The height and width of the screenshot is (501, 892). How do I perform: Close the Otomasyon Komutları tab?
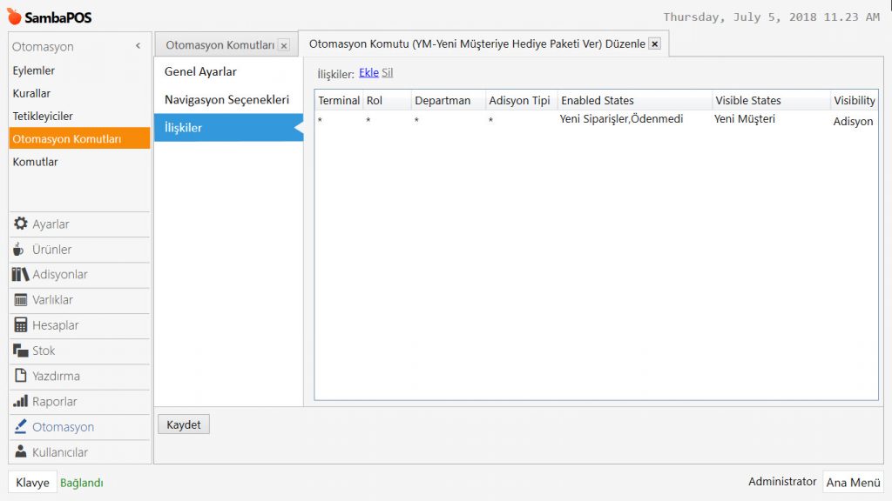click(x=284, y=45)
